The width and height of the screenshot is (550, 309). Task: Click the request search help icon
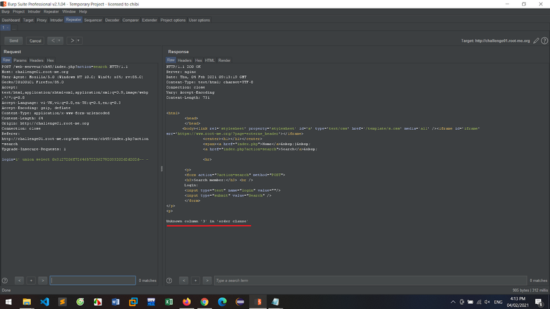5,280
